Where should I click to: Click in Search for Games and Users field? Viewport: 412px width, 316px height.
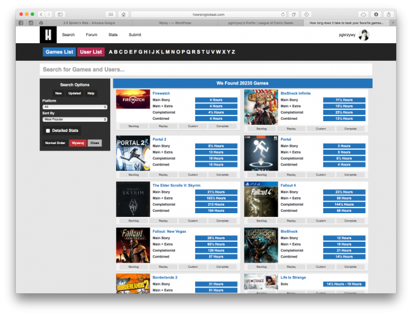tap(206, 69)
